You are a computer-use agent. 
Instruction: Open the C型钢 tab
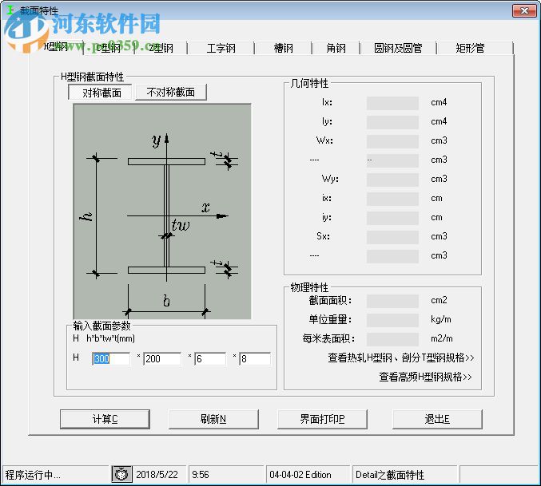click(x=109, y=48)
